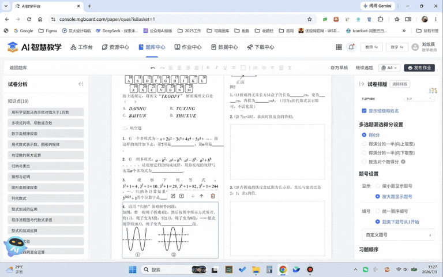The image size is (443, 277).
Task: Expand 自定义题号 option
Action: tap(399, 235)
